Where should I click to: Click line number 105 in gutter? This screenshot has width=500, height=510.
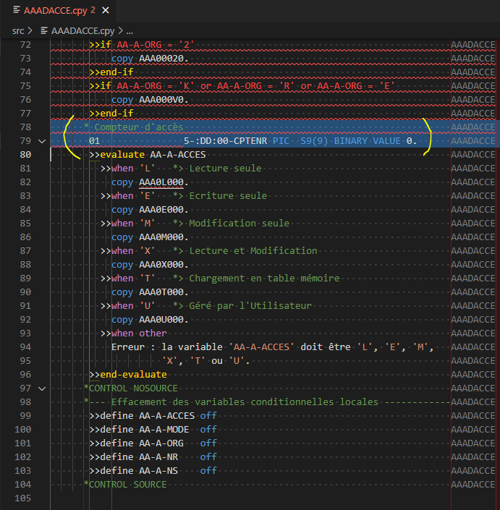tap(22, 498)
